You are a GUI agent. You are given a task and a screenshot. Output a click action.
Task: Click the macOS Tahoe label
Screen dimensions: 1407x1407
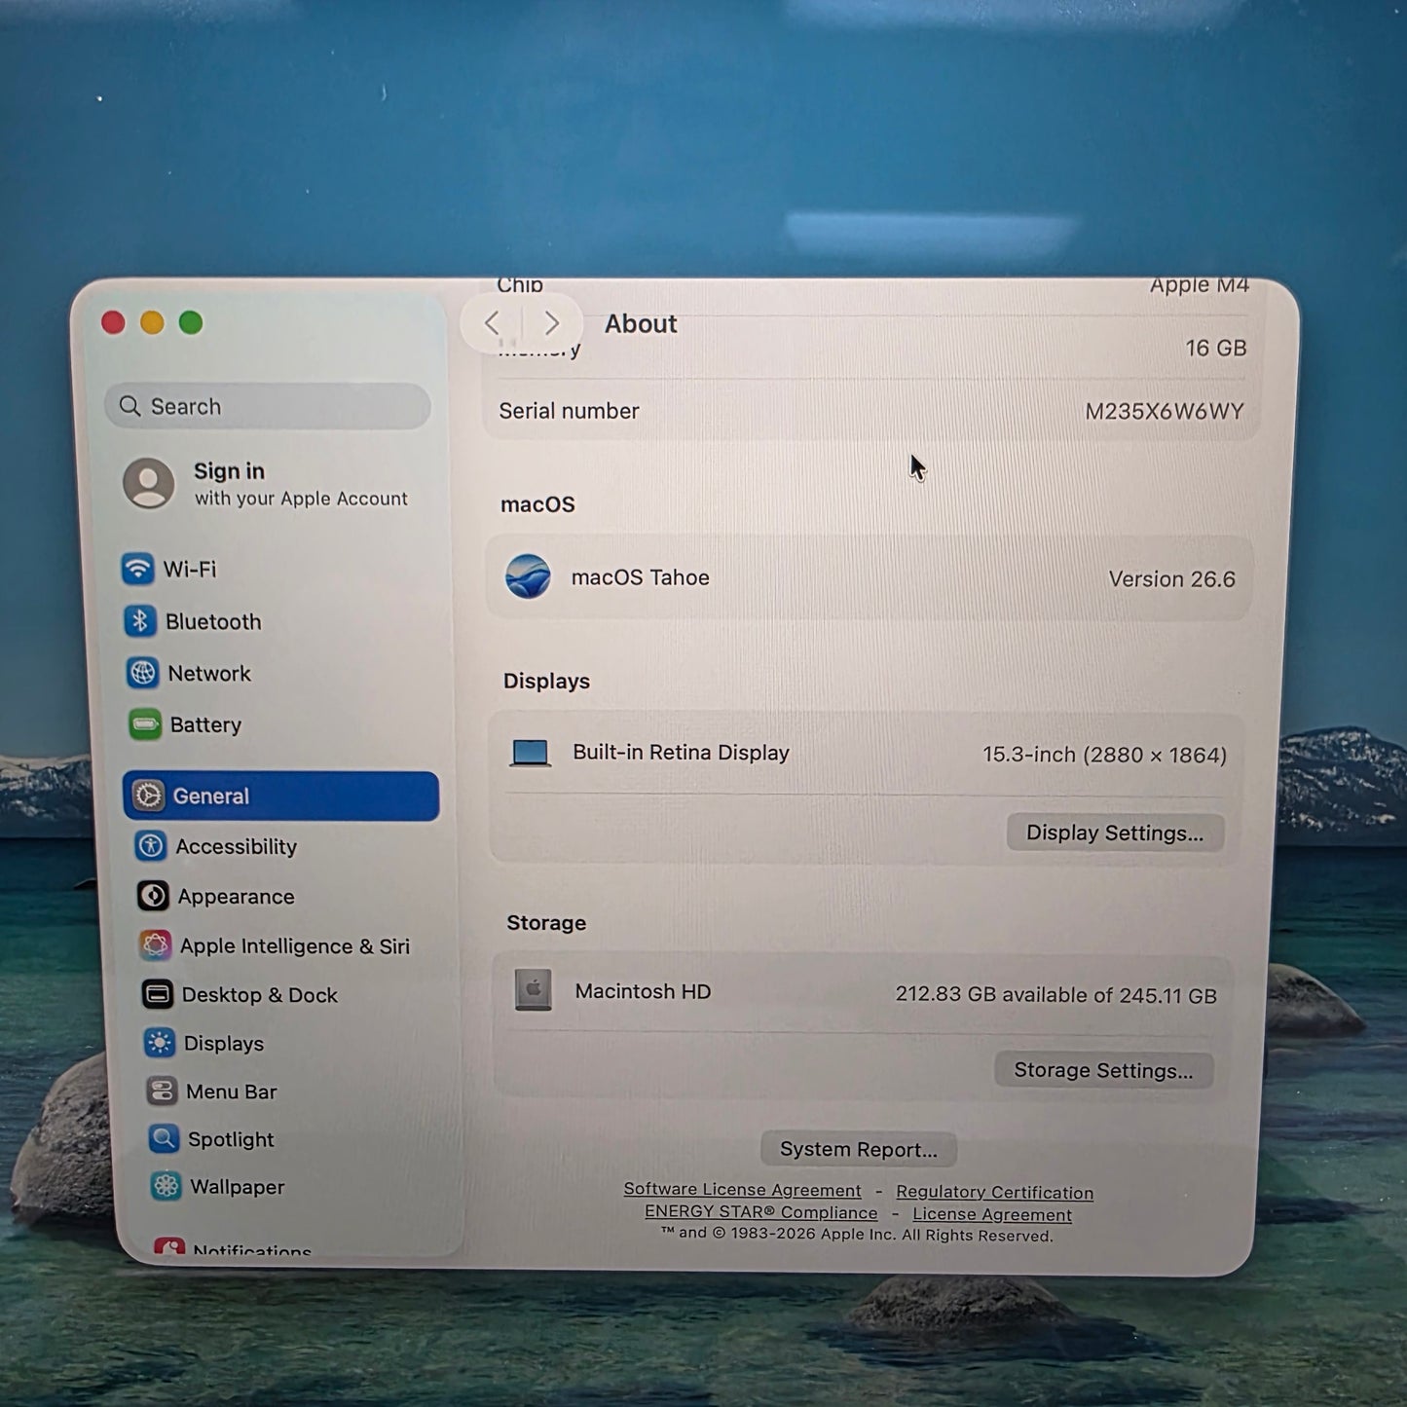[x=640, y=577]
